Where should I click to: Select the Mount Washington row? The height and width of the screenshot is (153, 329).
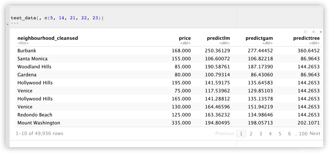(168, 123)
